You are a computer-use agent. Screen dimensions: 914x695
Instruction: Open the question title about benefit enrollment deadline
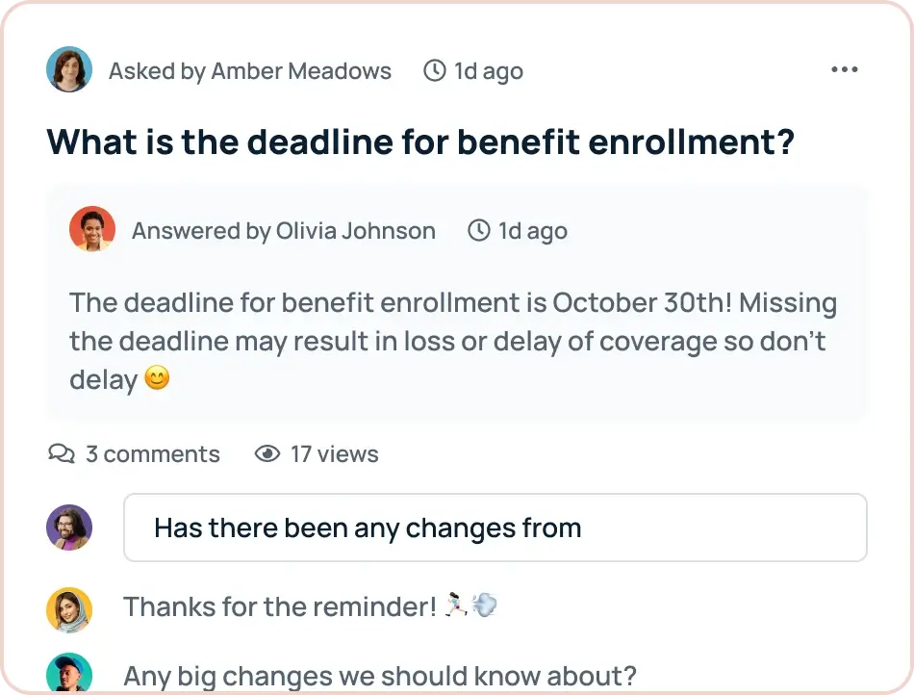[420, 142]
